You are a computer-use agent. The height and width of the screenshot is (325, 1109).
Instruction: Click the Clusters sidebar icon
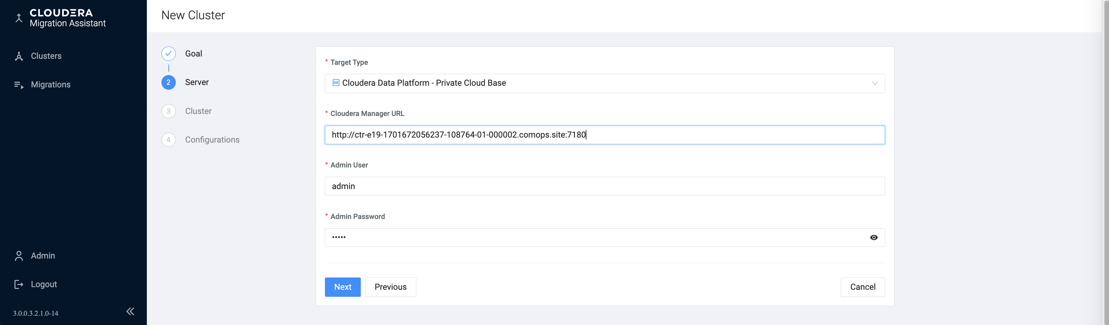pos(19,56)
